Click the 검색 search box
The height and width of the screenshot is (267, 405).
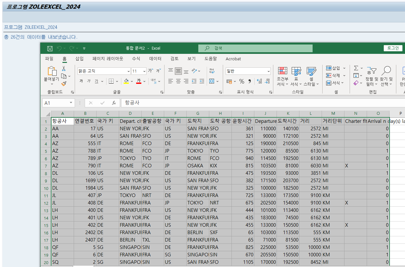coord(256,48)
